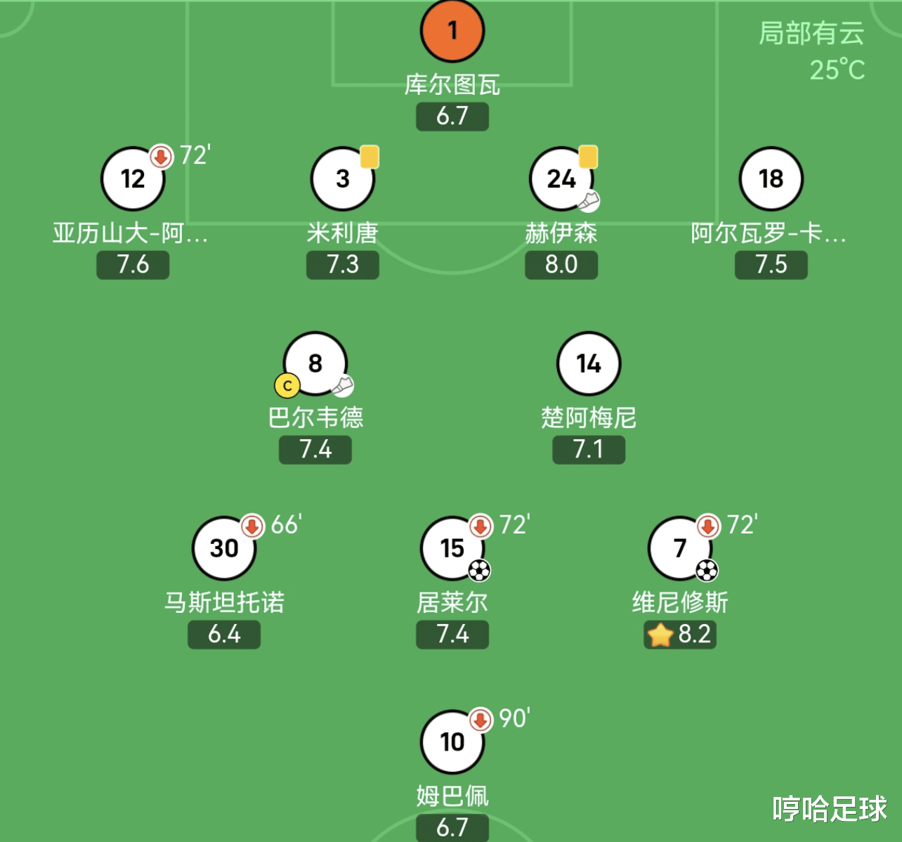Click the player name 亚历山大-阿…
Image resolution: width=902 pixels, height=842 pixels.
[x=131, y=233]
